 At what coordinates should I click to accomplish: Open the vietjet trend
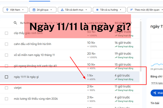tap(18, 88)
